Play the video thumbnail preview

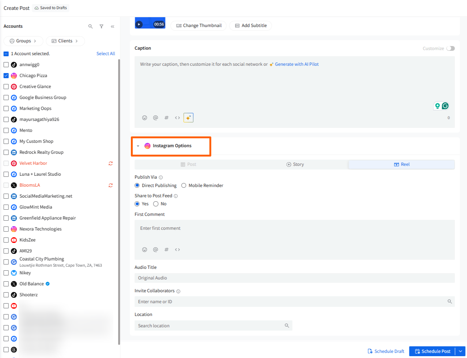(139, 24)
